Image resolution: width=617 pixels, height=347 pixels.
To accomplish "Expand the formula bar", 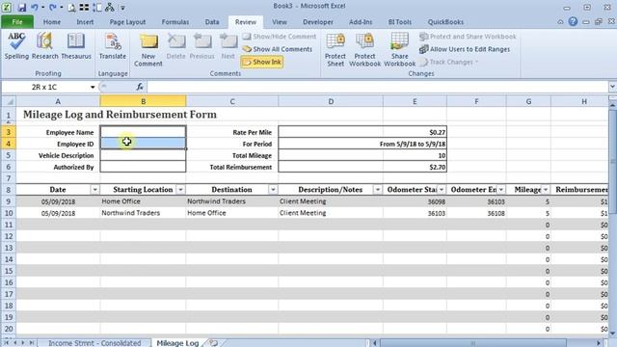I will pos(612,87).
